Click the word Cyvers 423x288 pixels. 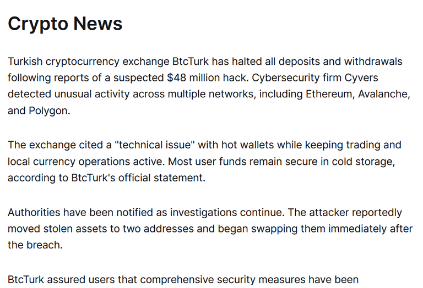pyautogui.click(x=361, y=78)
